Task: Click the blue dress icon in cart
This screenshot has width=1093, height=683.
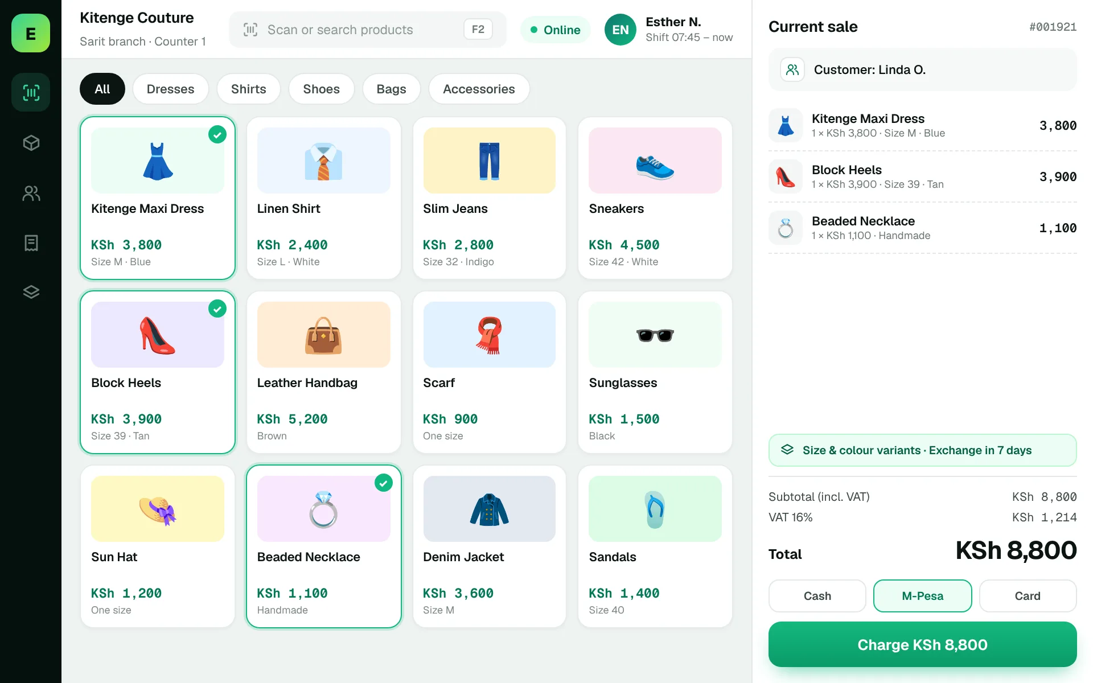Action: point(786,125)
